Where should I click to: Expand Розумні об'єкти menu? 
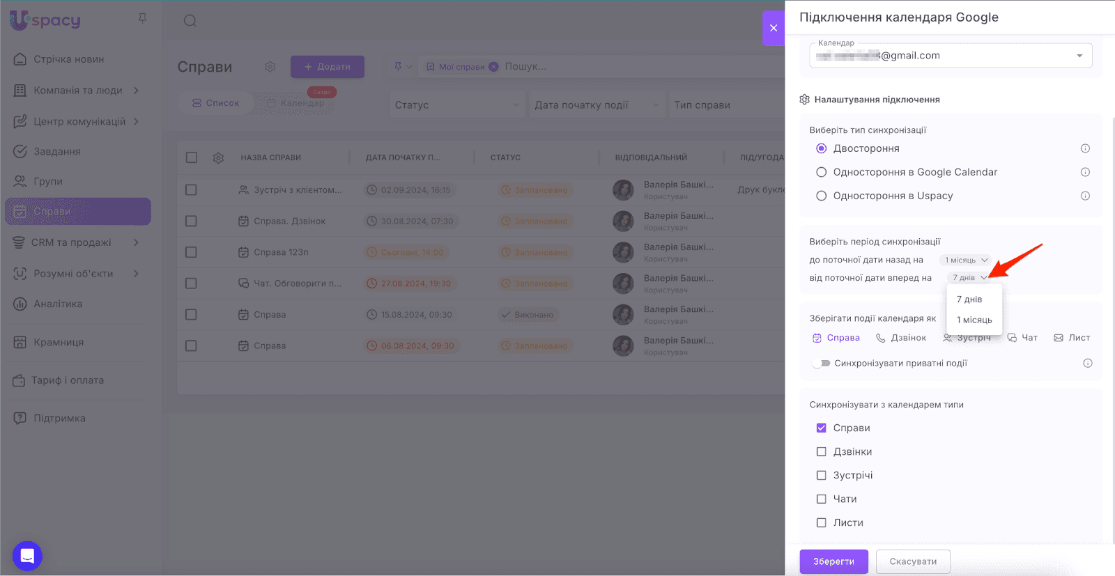pos(137,274)
